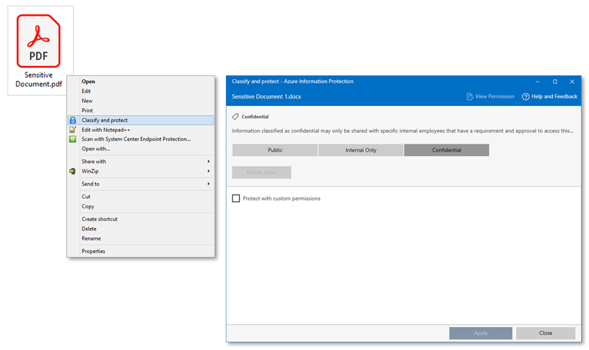Click the Help and Feedback question icon
The image size is (589, 350).
525,96
